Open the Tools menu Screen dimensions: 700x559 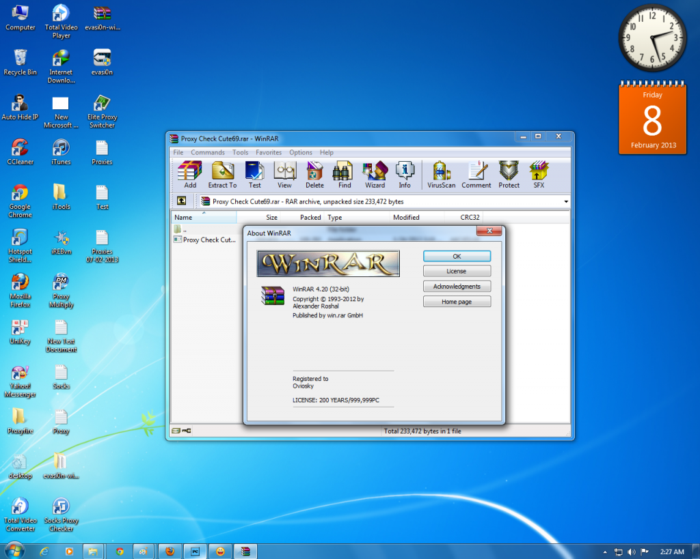pyautogui.click(x=240, y=152)
